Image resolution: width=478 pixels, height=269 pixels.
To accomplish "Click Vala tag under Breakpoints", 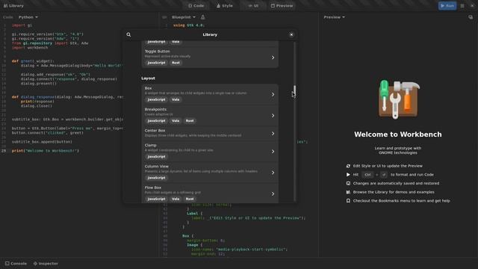I will point(176,121).
